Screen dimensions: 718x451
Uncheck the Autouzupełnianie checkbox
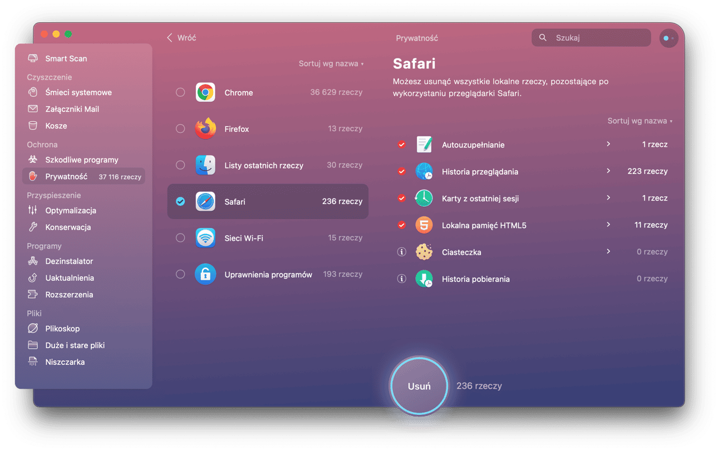tap(401, 145)
